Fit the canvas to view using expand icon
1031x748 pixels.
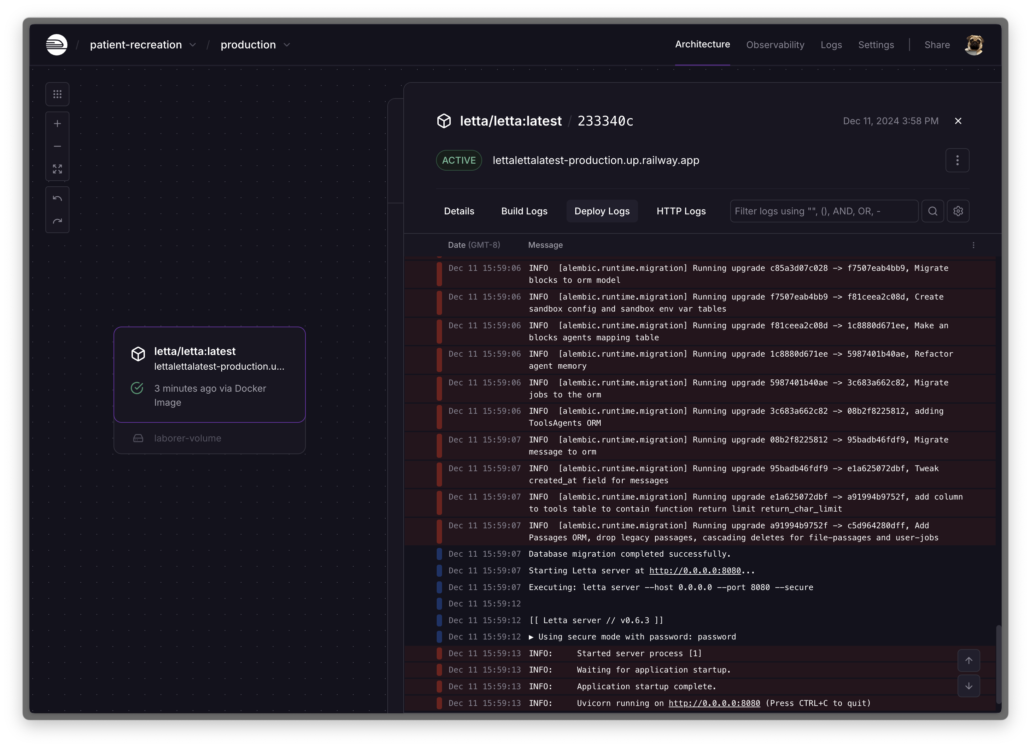click(57, 169)
